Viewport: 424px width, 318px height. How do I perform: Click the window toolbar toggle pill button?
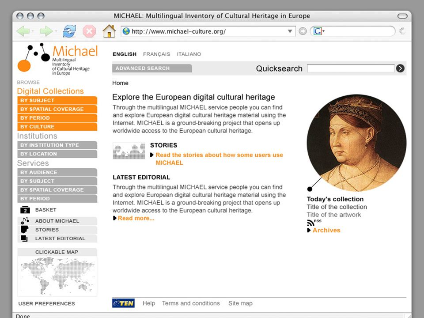tap(402, 16)
